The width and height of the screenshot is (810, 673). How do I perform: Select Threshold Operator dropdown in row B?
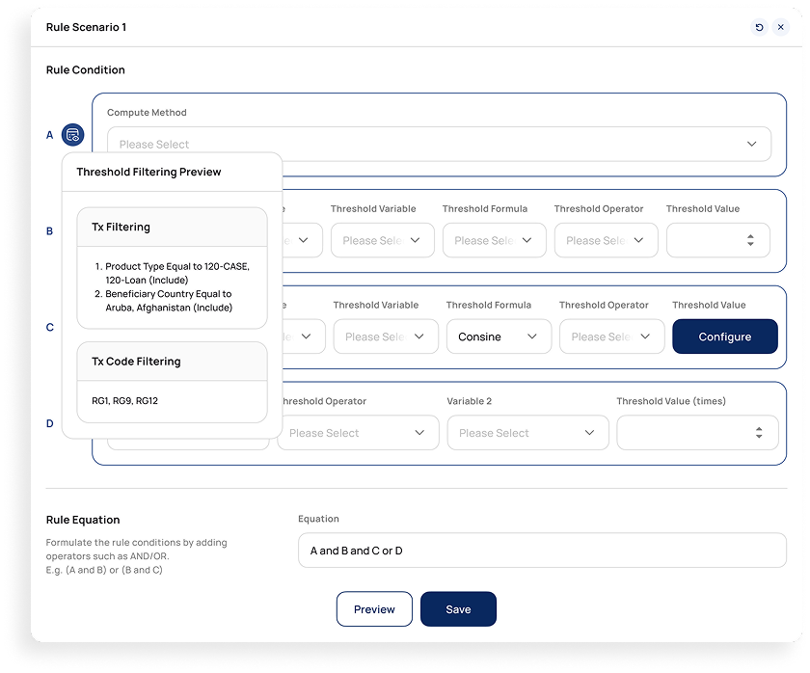[x=606, y=240]
